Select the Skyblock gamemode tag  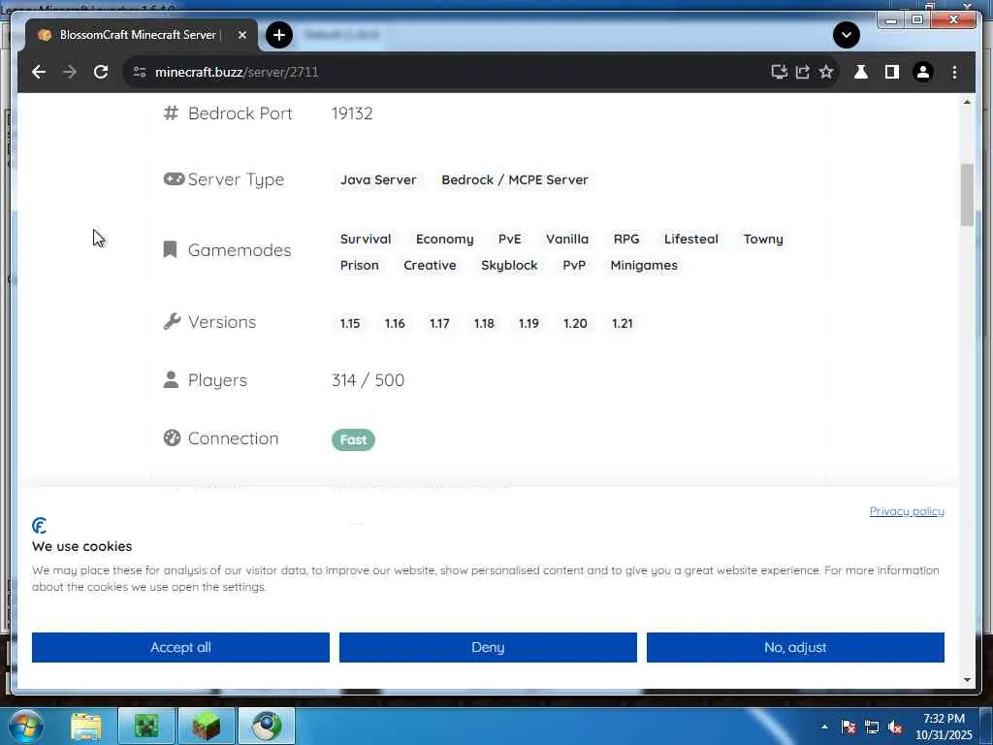[x=509, y=266]
